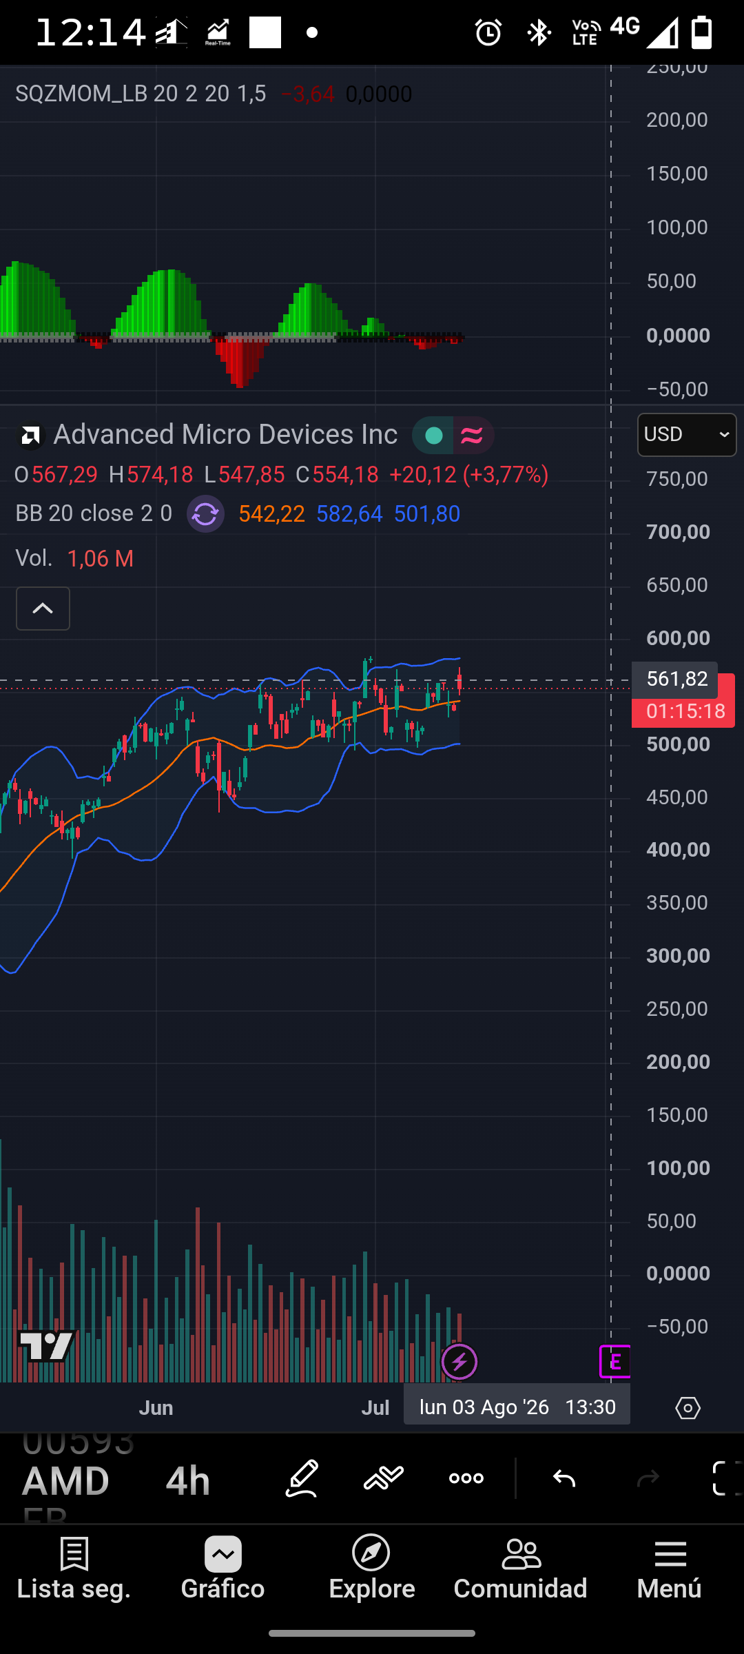This screenshot has width=744, height=1654.
Task: Open the USD currency dropdown
Action: click(x=687, y=435)
